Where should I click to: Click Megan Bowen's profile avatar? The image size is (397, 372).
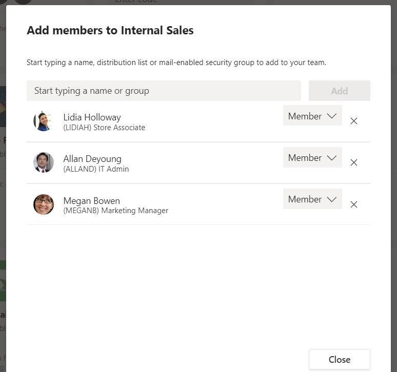[44, 204]
